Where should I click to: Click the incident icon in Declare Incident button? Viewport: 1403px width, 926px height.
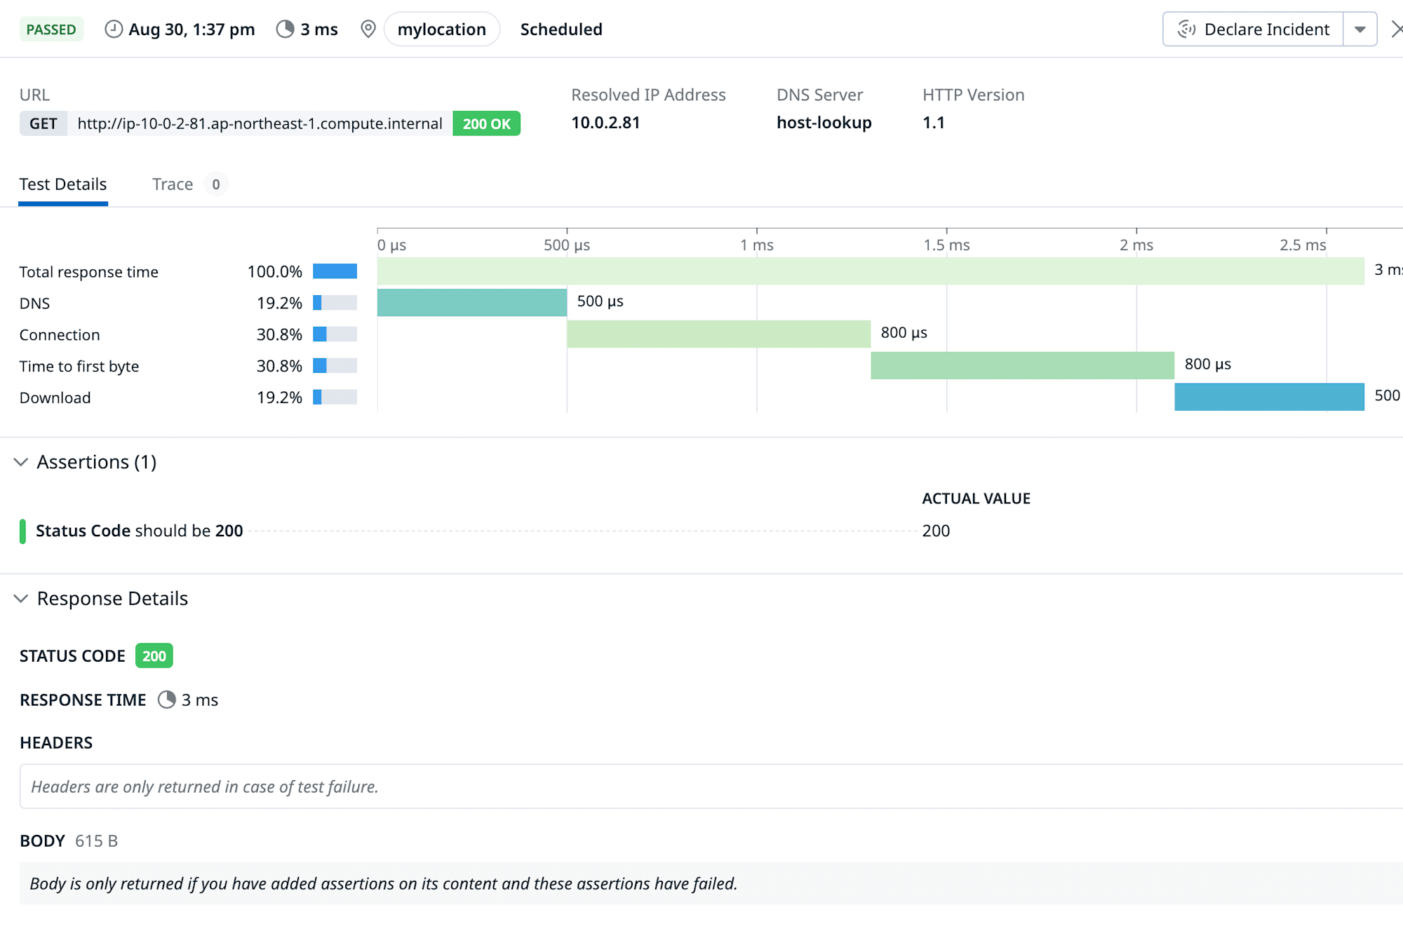point(1186,29)
